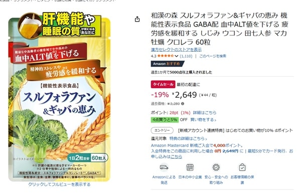Click the お客様情報の保護 shopping bag icon
Image resolution: width=301 pixels, height=194 pixels.
coord(242,167)
